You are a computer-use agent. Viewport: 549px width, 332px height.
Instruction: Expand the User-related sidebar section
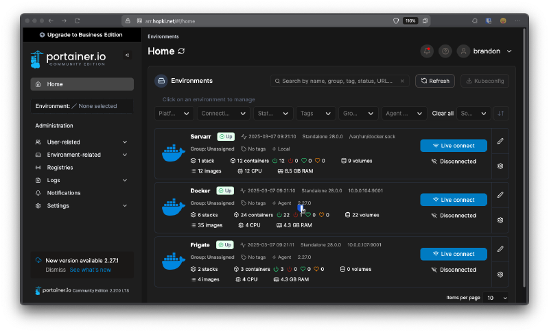pyautogui.click(x=124, y=142)
